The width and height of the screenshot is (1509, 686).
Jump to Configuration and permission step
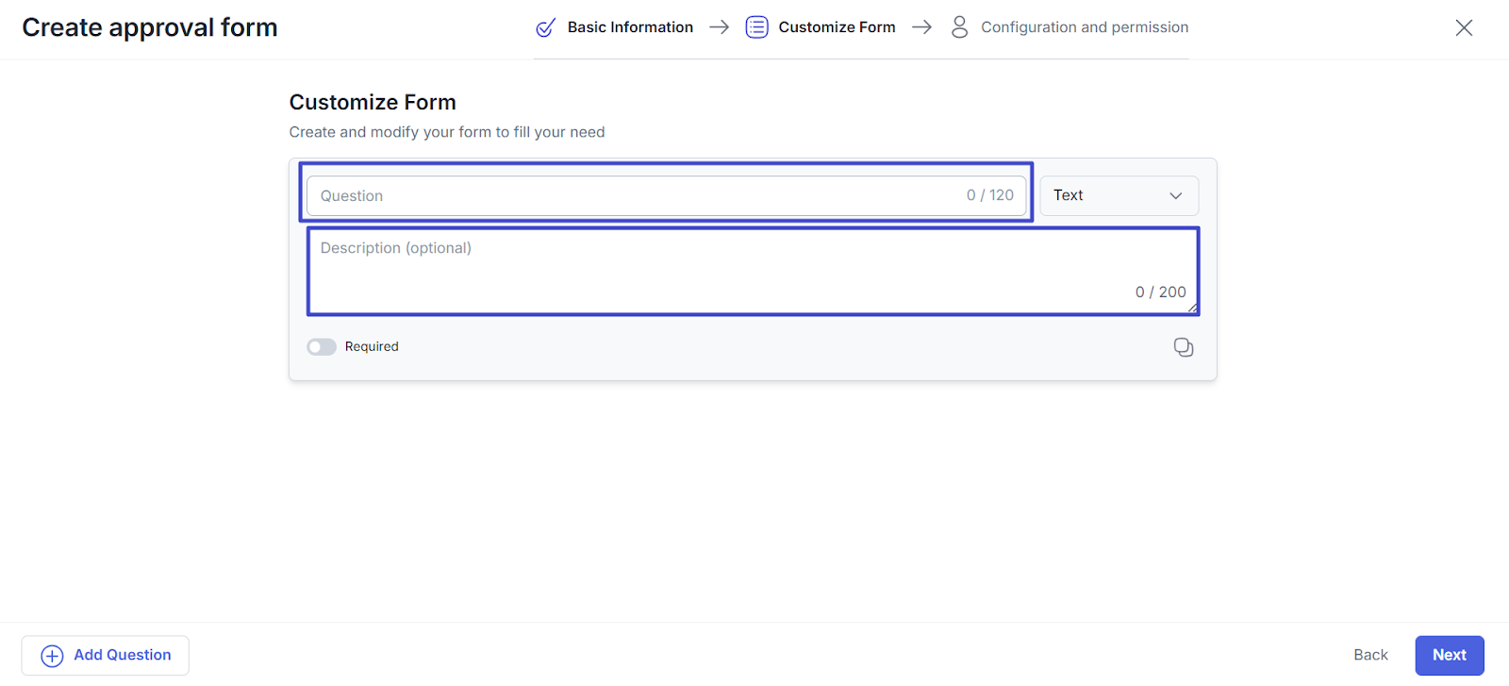point(1084,27)
